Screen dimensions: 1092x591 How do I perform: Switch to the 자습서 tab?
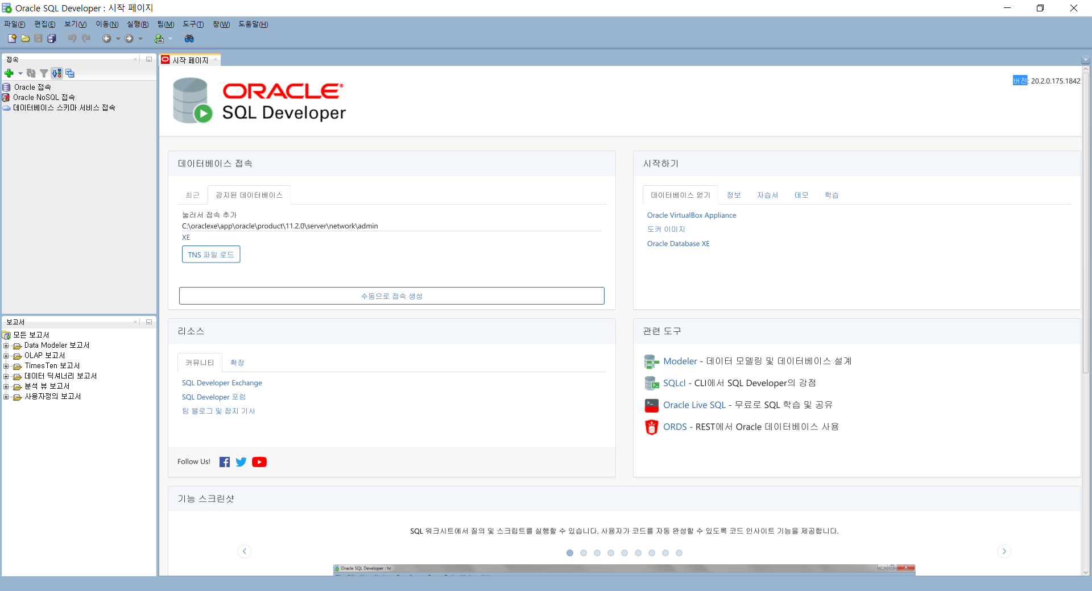point(767,195)
